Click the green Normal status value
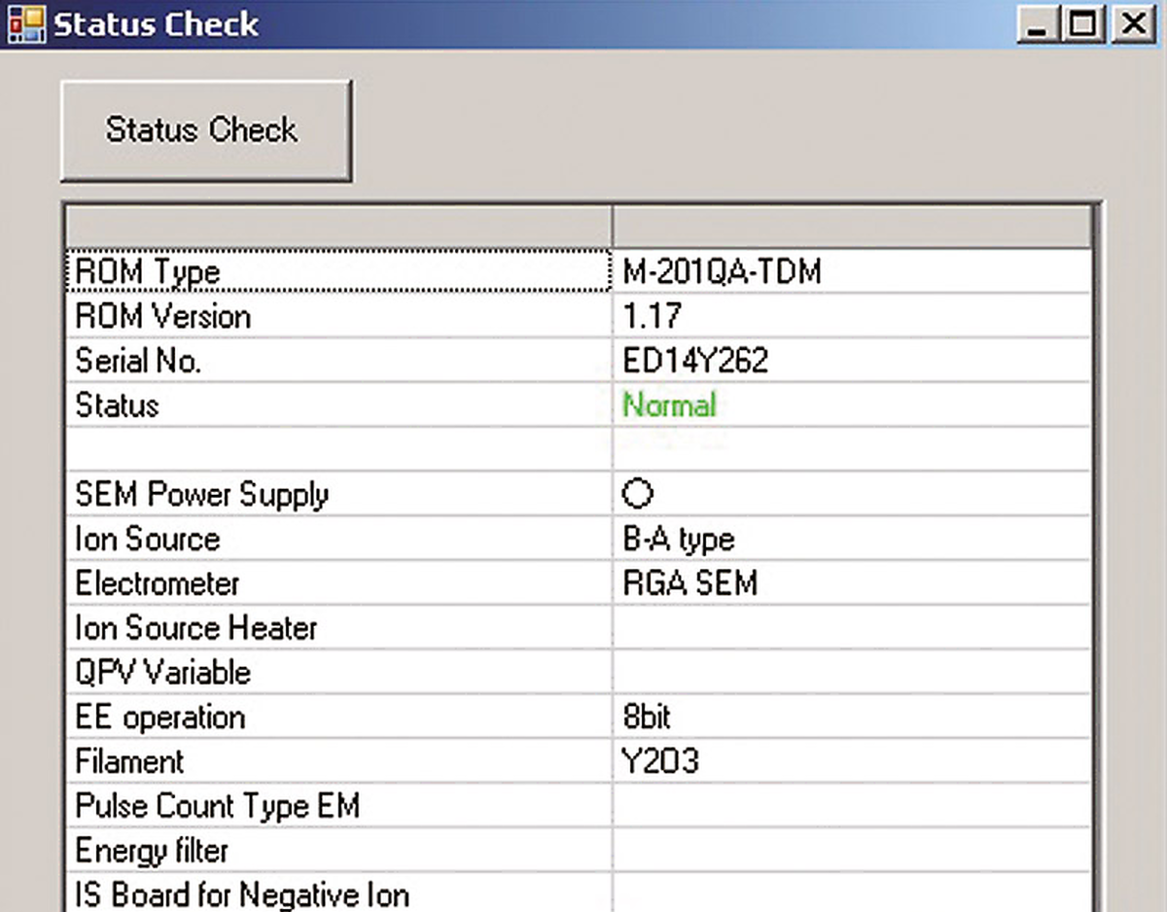 [669, 405]
